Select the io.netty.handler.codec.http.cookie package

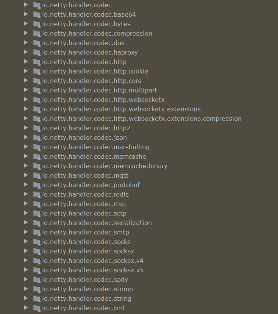[x=95, y=72]
